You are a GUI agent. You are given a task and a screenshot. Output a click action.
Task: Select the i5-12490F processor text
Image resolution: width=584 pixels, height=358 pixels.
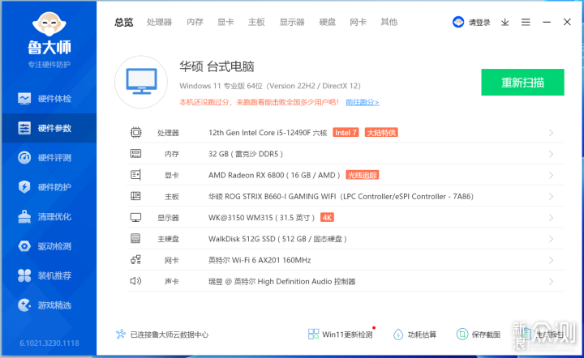click(x=268, y=133)
